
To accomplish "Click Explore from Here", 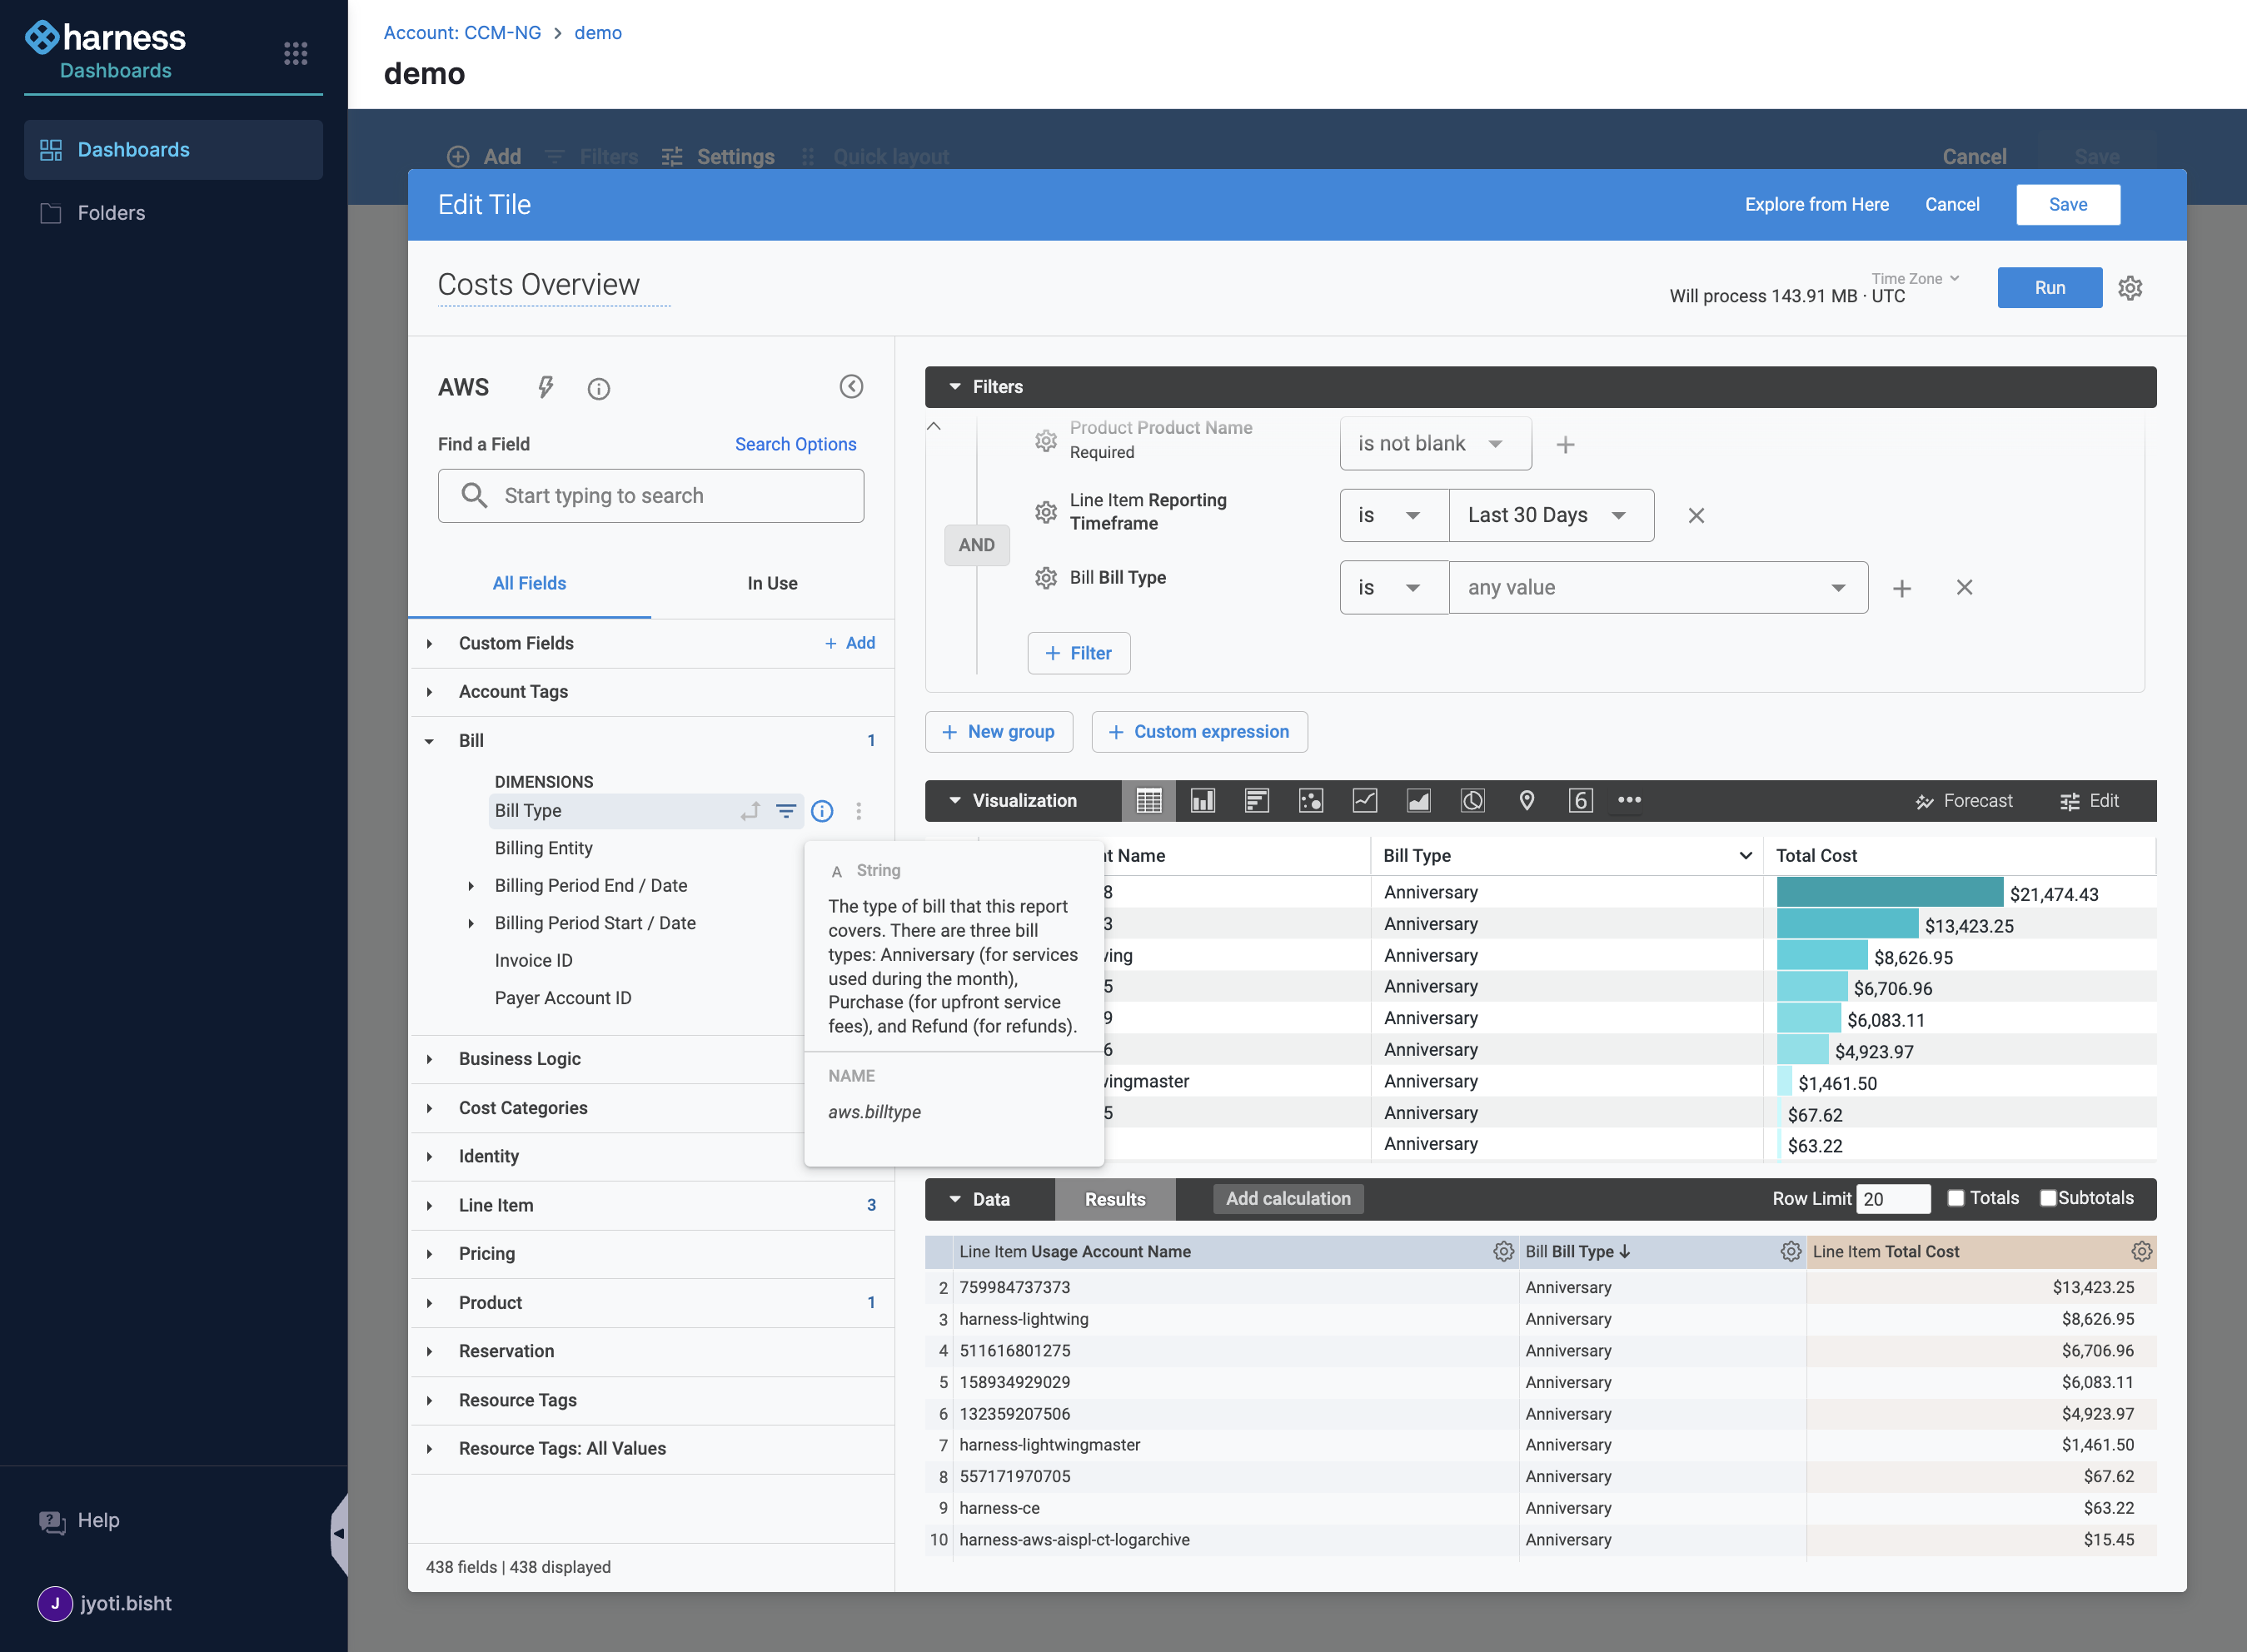I will [1817, 205].
